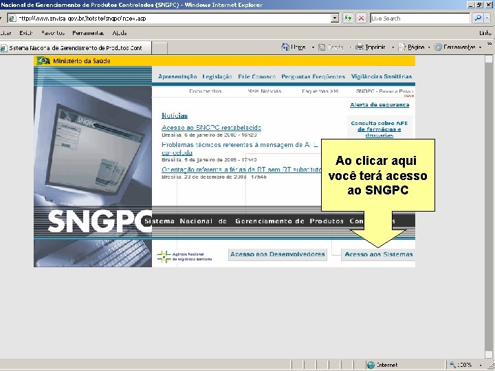The image size is (495, 371).
Task: Click the Notícias heading link
Action: click(175, 116)
